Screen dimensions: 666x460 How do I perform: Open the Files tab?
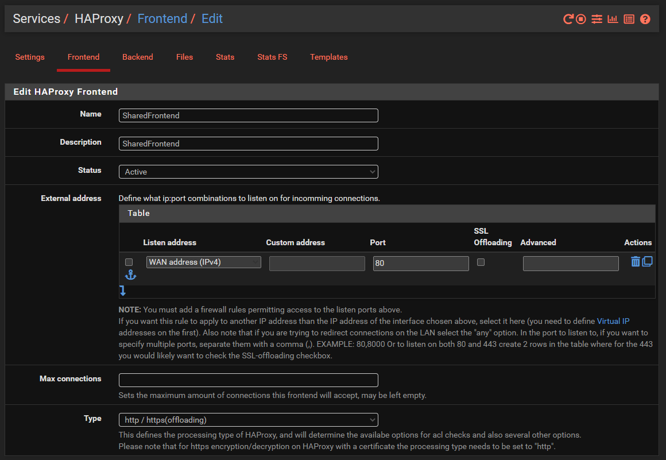pos(184,57)
